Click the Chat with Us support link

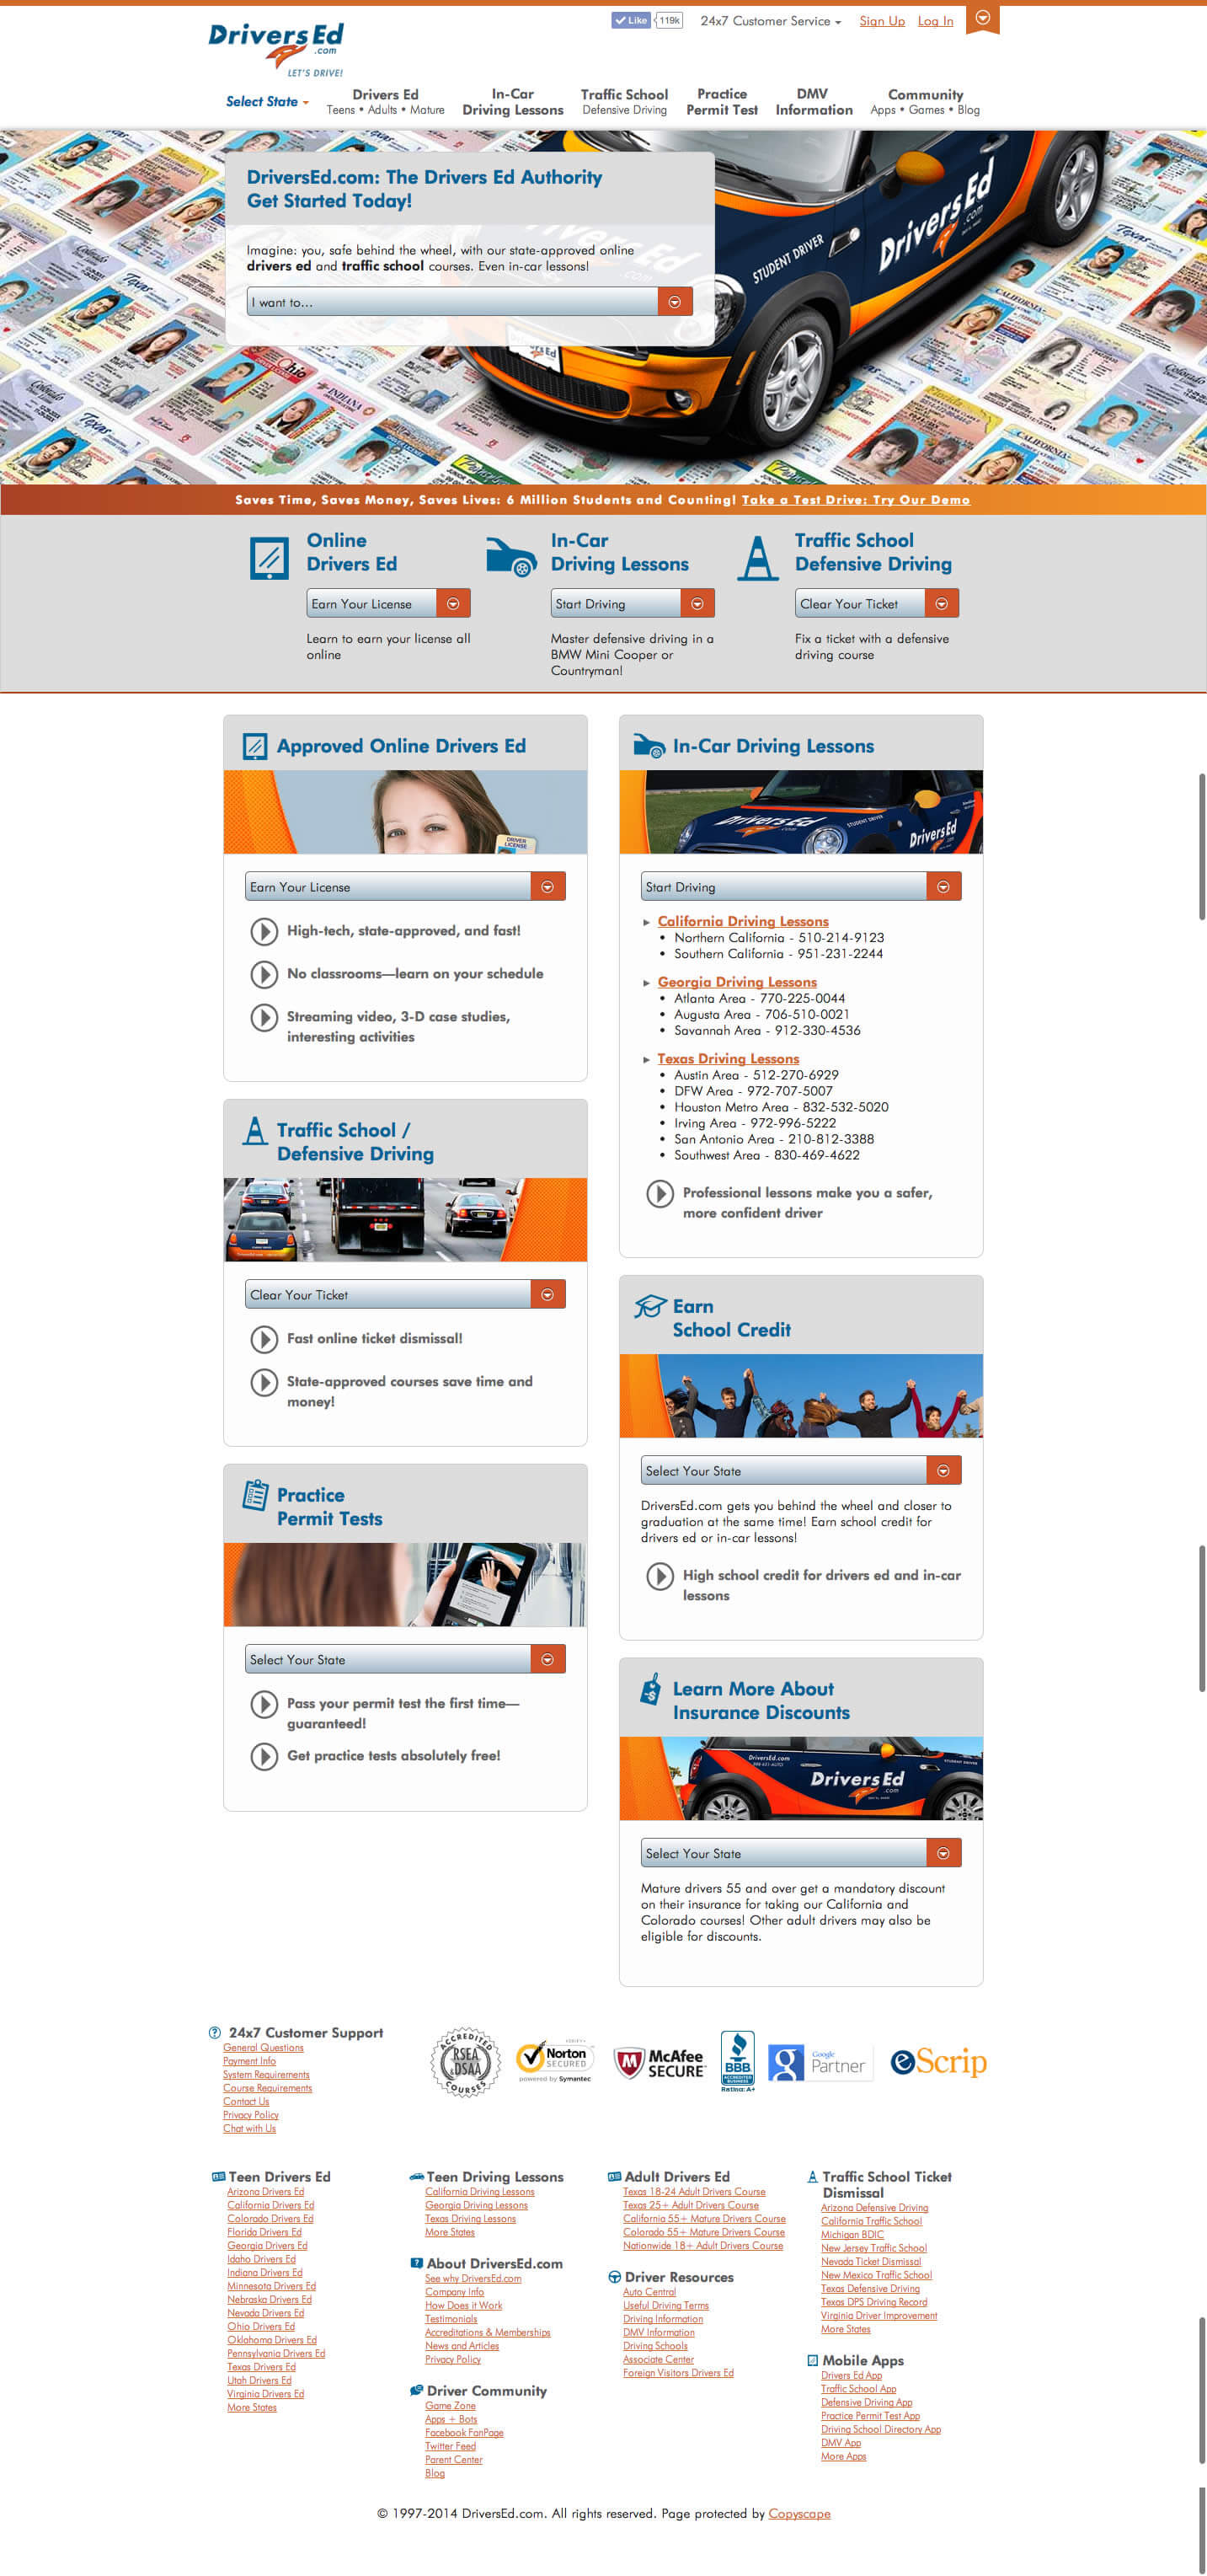250,2128
